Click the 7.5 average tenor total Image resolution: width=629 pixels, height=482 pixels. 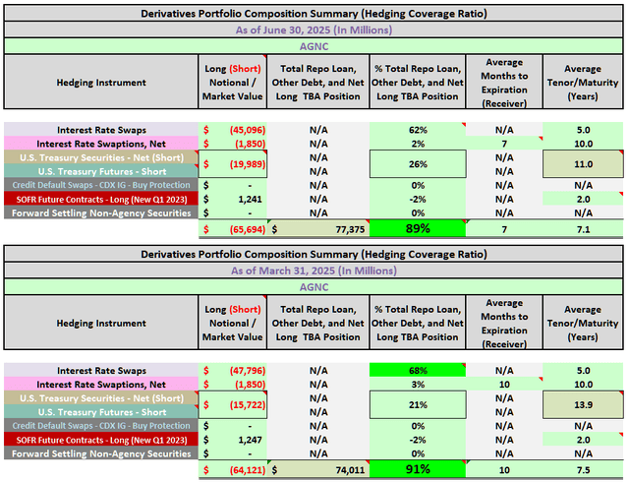pos(583,470)
